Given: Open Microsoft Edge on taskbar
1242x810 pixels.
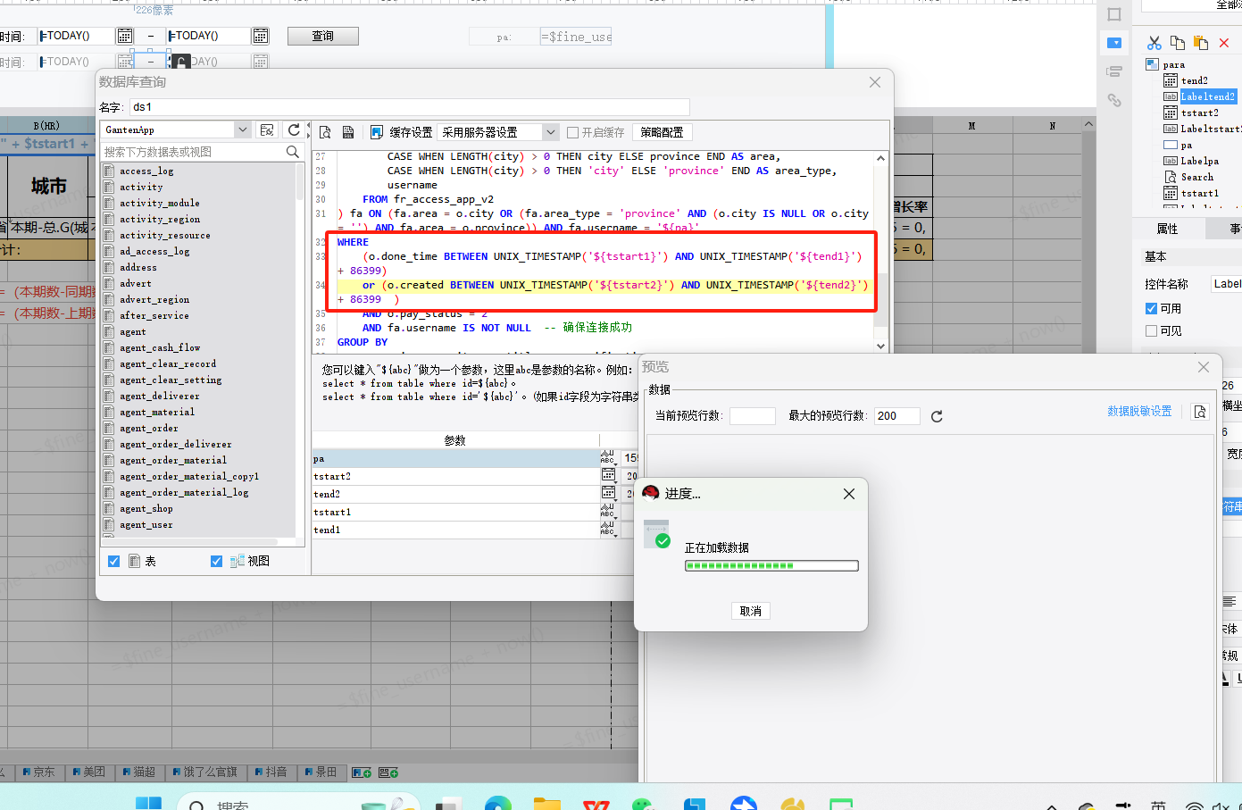Looking at the screenshot, I should click(x=498, y=804).
